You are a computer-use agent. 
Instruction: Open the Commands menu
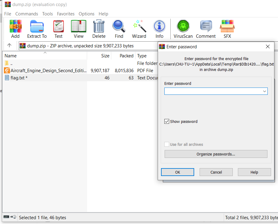(x=27, y=14)
